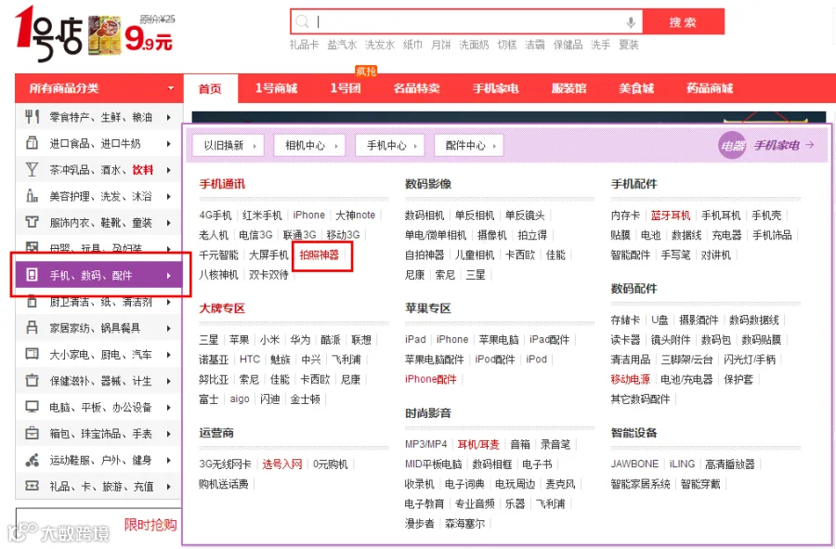This screenshot has height=549, width=836.
Task: Click the red 搜索 button
Action: (x=683, y=22)
